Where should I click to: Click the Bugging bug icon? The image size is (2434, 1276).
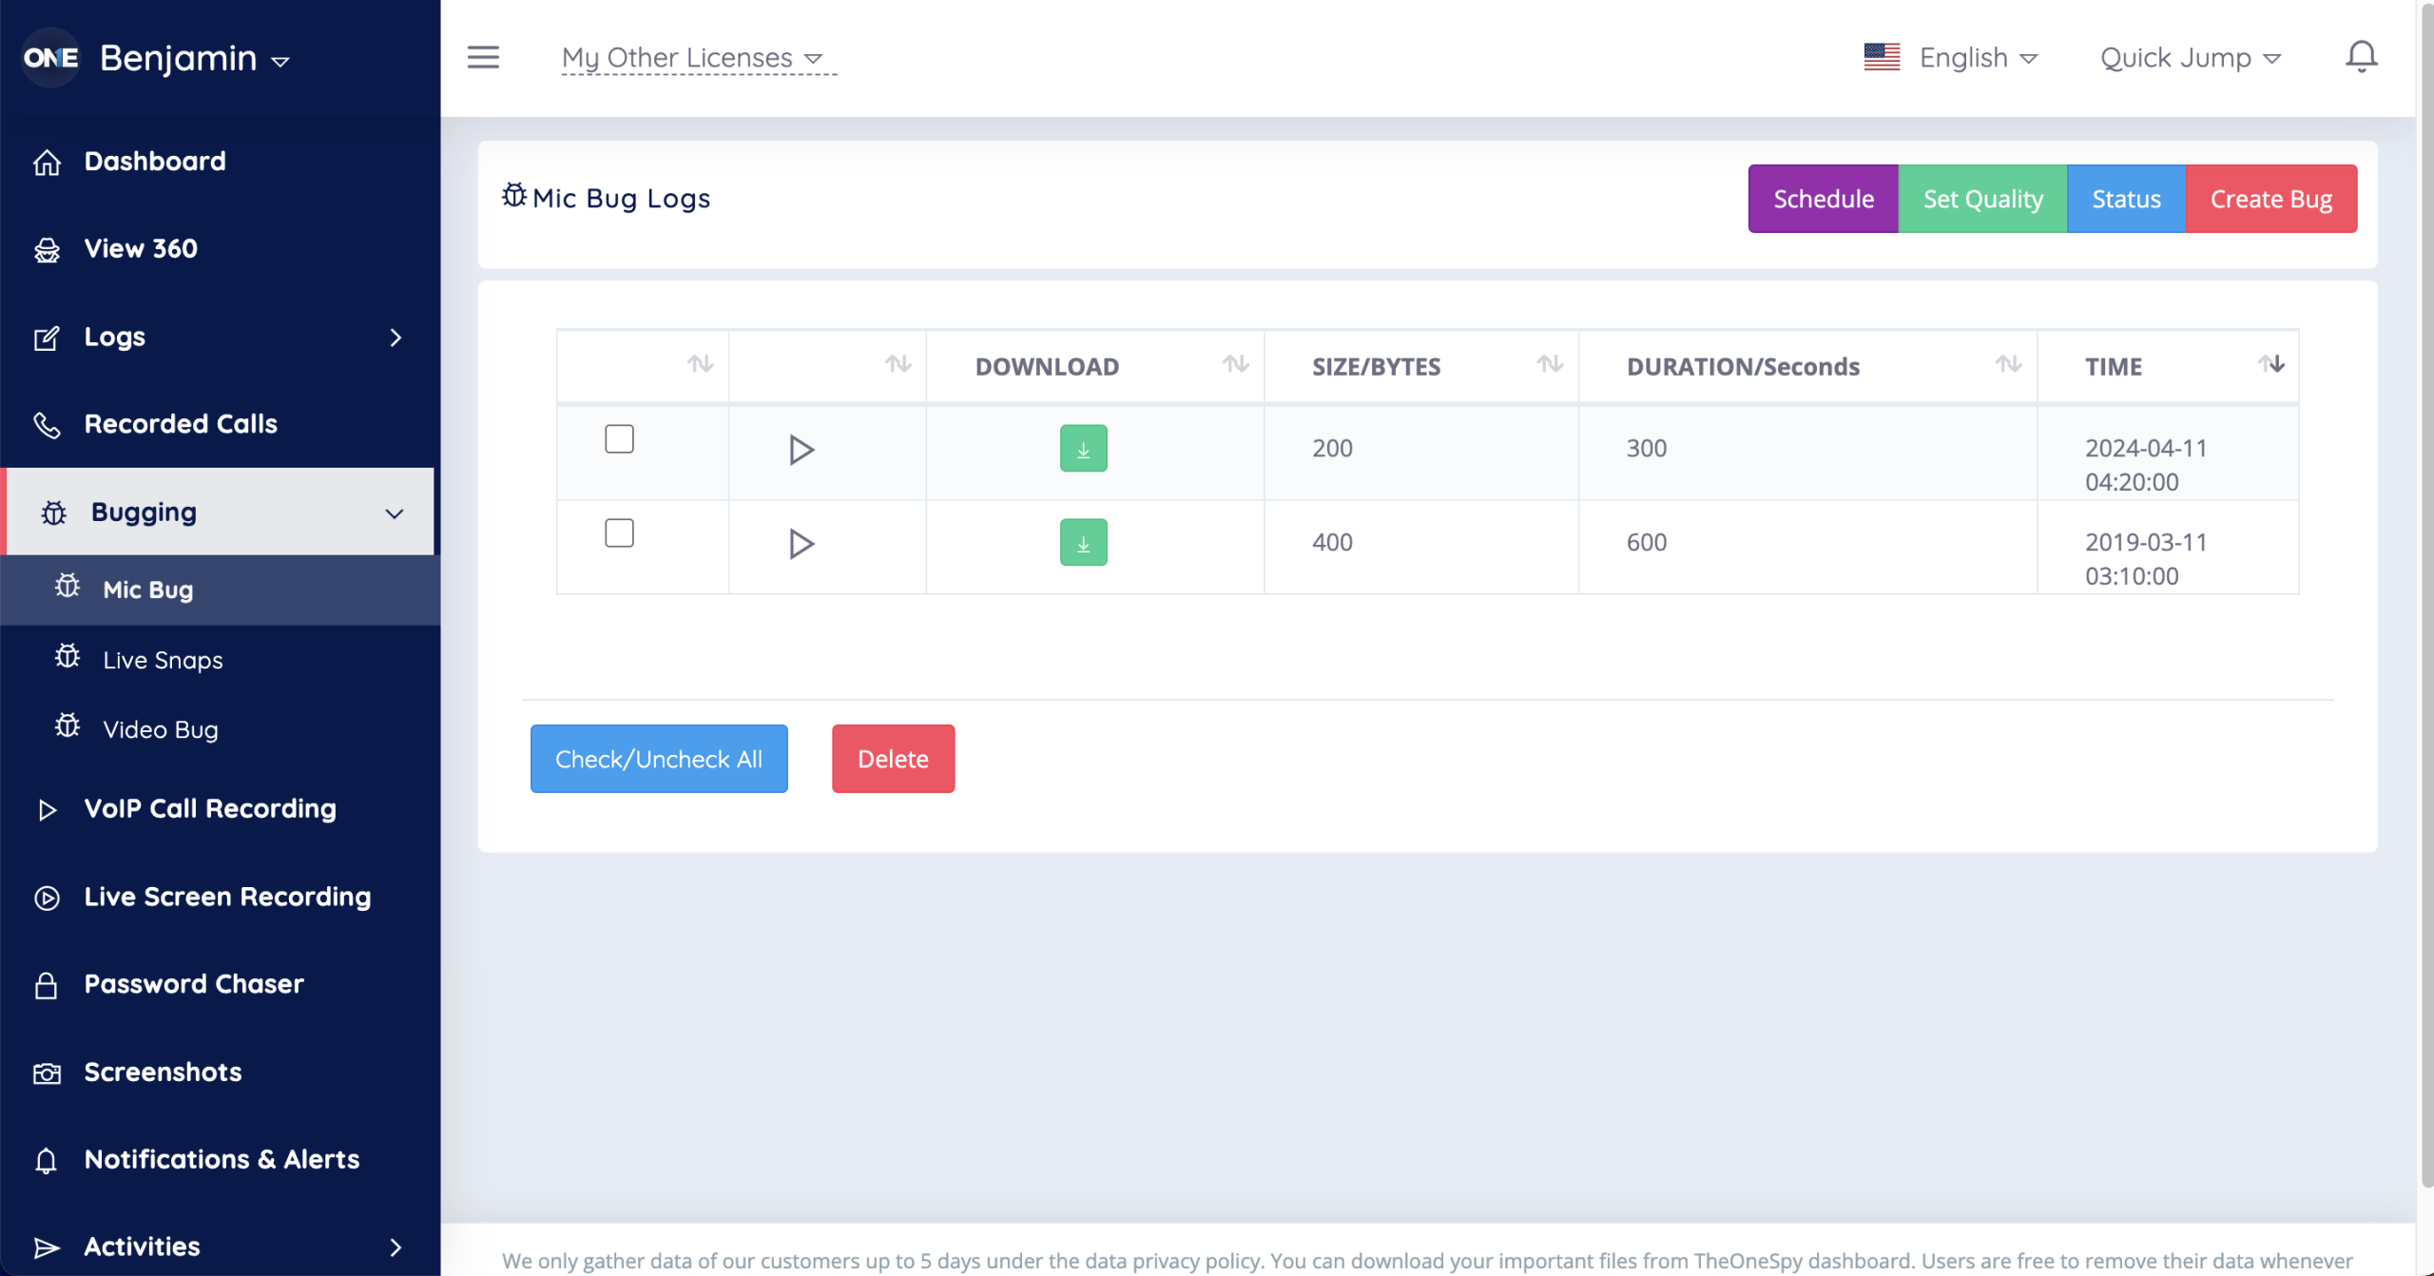coord(54,513)
